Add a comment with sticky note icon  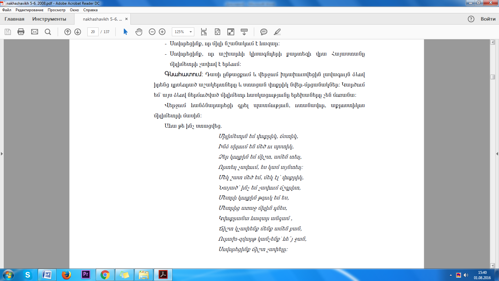point(264,32)
